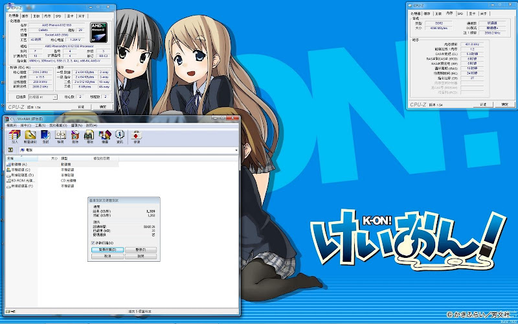Switch to Memory tab in CPU-Z processor window

pos(47,16)
